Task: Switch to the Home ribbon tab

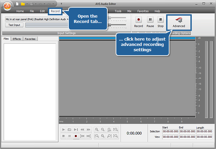Action: [x=20, y=11]
